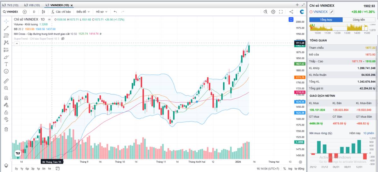Select the brush drawing tool

pos(6,57)
